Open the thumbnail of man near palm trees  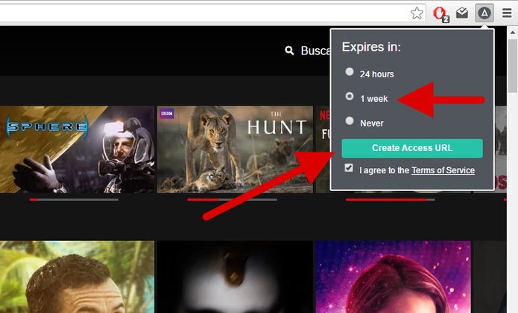coord(77,277)
